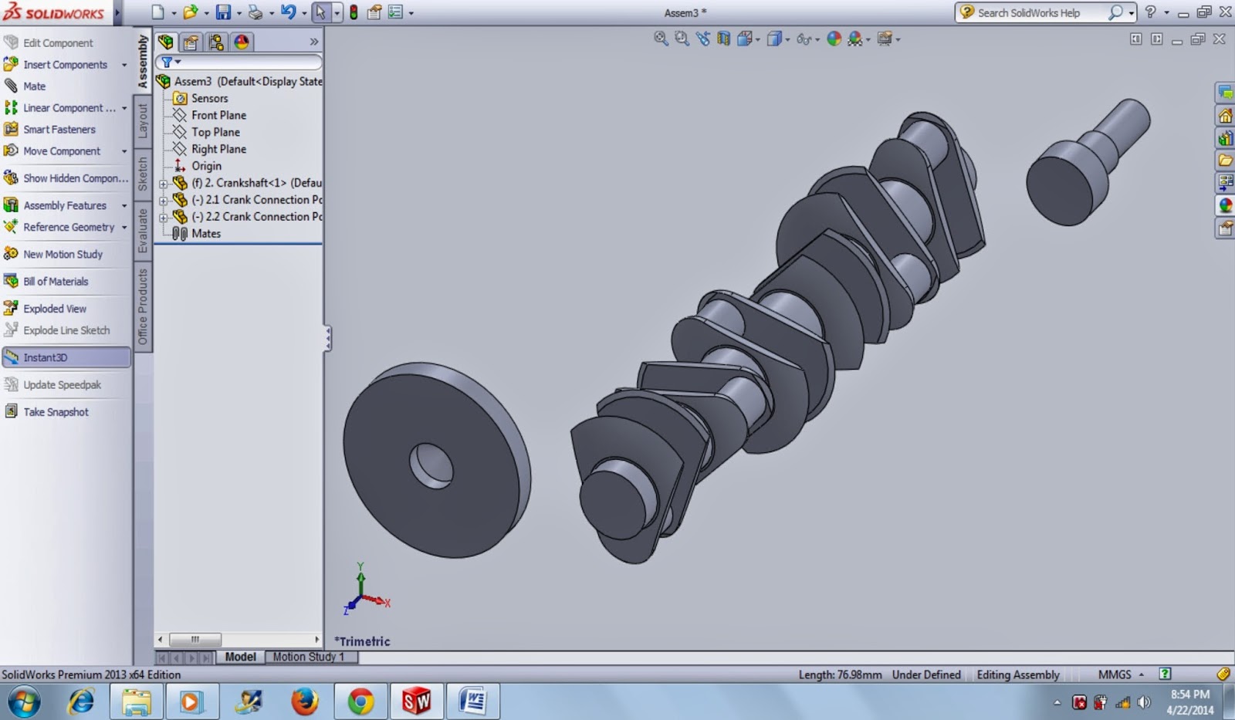Expand the 2.1 Crank Connection tree node
Image resolution: width=1235 pixels, height=720 pixels.
[x=163, y=201]
